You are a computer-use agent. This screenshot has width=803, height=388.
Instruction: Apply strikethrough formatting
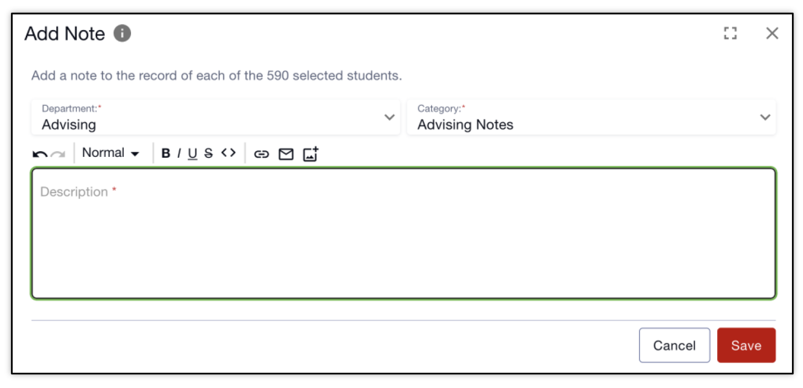(208, 153)
